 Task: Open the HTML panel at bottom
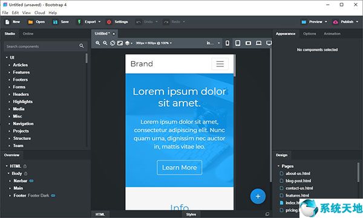point(100,214)
